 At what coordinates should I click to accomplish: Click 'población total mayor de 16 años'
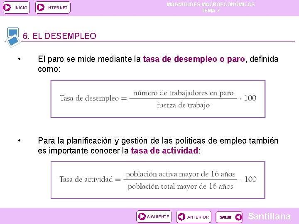click(180, 186)
